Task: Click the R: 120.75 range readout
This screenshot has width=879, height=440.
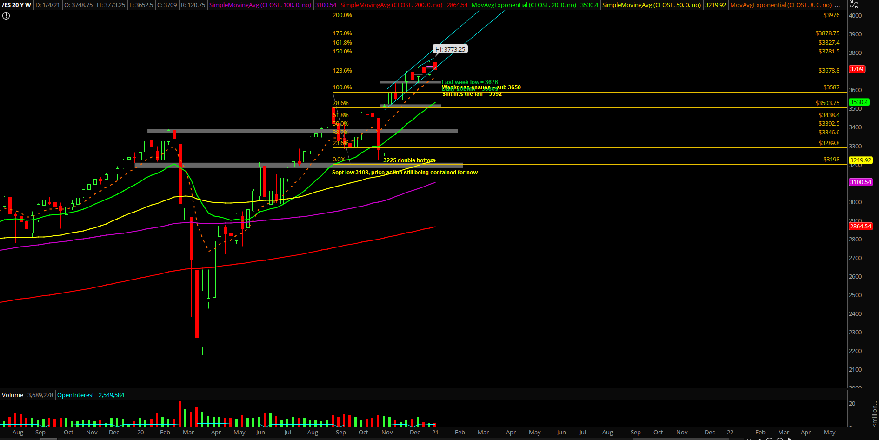Action: tap(193, 5)
